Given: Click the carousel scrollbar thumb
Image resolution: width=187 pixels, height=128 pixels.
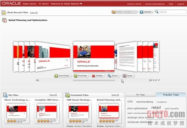Looking at the screenshot, I should click(94, 80).
